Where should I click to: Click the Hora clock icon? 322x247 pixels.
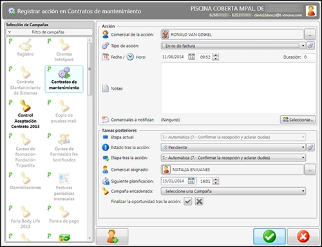point(130,57)
